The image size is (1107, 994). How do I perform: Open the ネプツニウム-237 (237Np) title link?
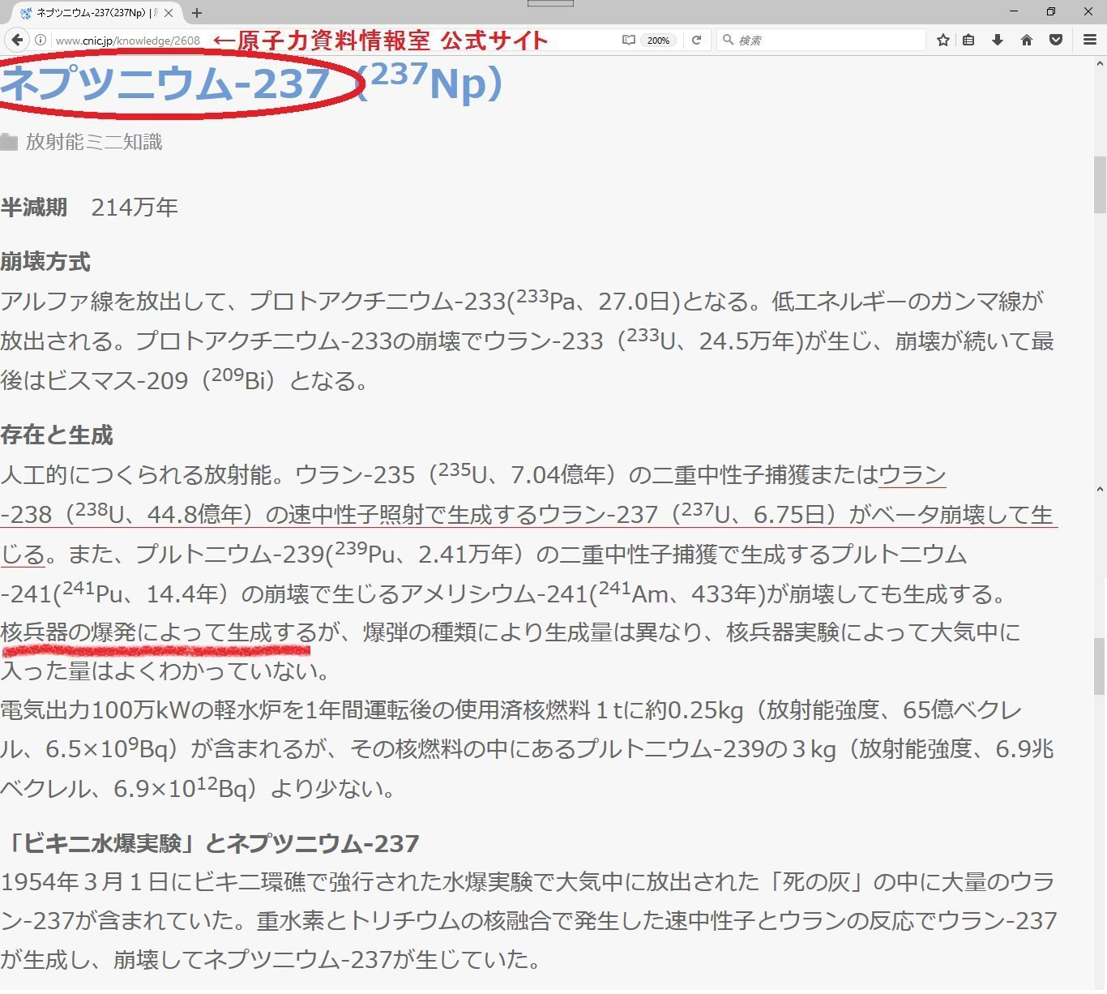(251, 83)
